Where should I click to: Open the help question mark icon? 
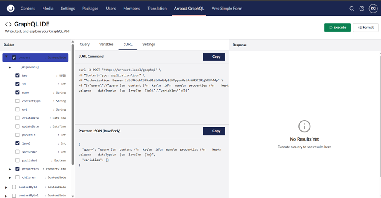click(x=362, y=9)
